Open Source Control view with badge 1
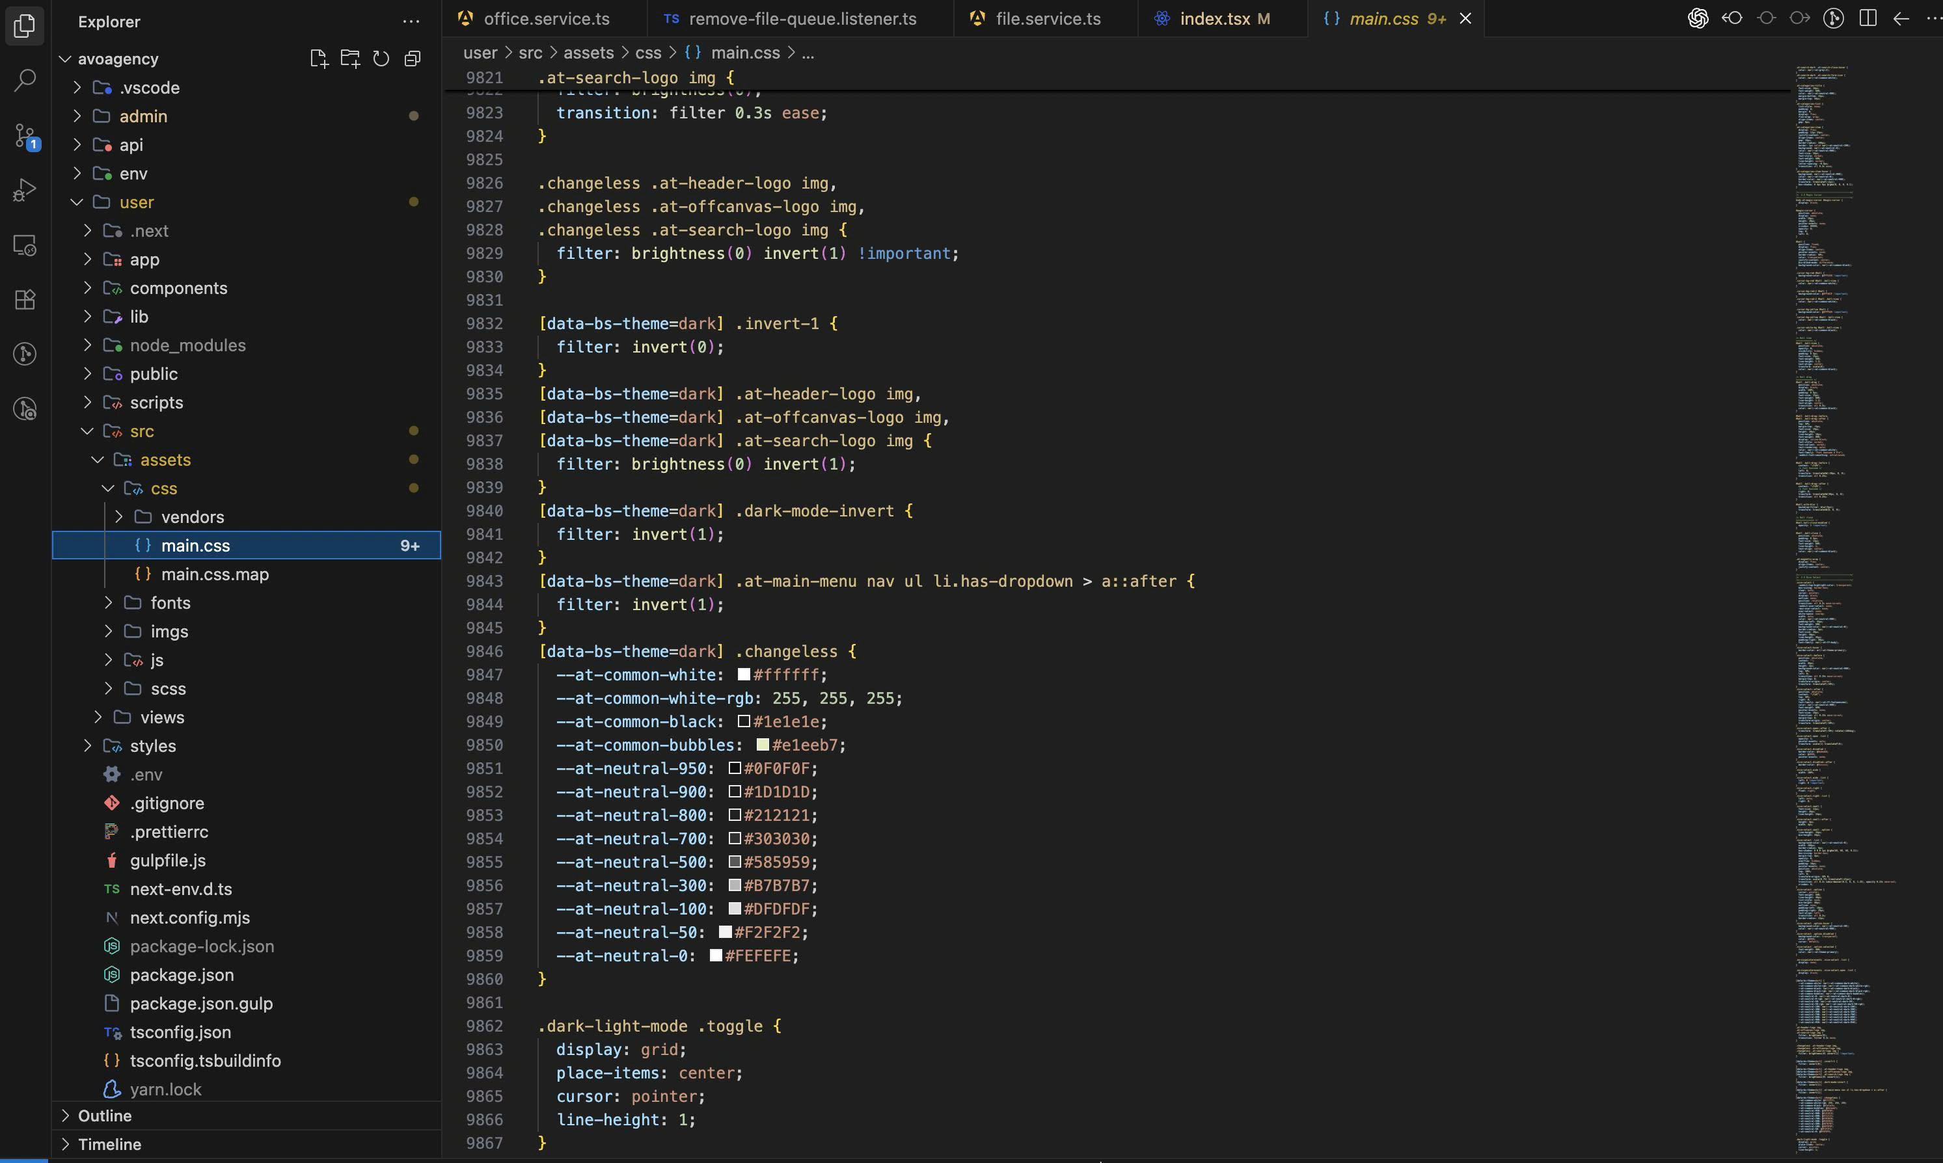Screen dimensions: 1943x1163 tap(25, 137)
